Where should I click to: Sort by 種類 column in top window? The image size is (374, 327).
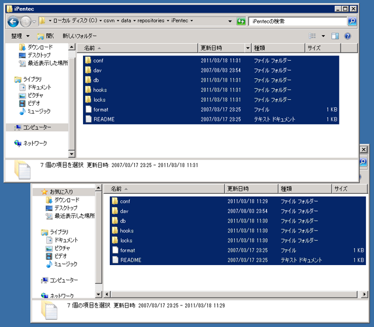(x=278, y=48)
